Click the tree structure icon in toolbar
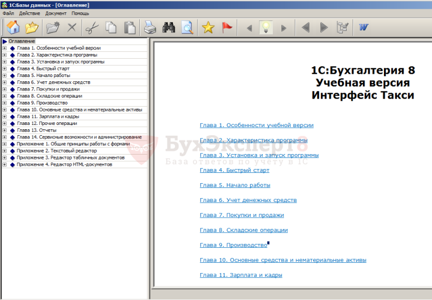This screenshot has width=432, height=300. point(342,27)
